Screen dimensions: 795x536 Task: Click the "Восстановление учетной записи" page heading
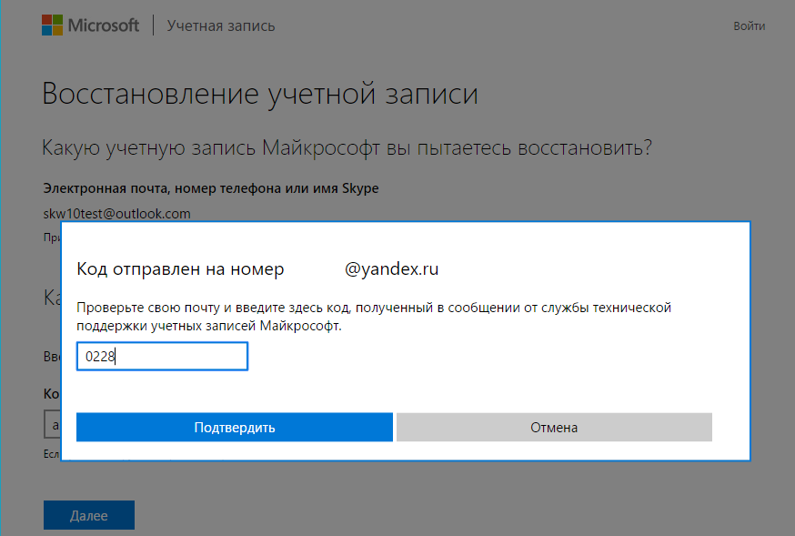click(x=260, y=95)
